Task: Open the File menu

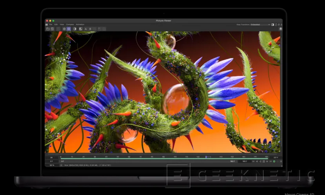Action: click(51, 24)
